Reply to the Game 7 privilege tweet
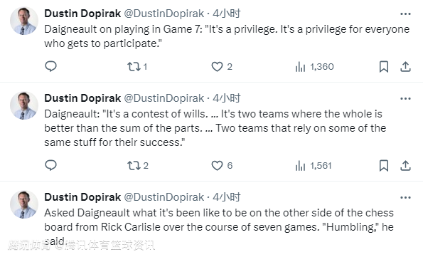This screenshot has width=423, height=257. [50, 66]
